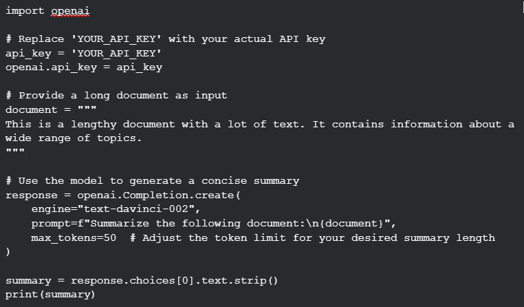Click the comment about replacing YOUR_API_KEY

(x=166, y=39)
